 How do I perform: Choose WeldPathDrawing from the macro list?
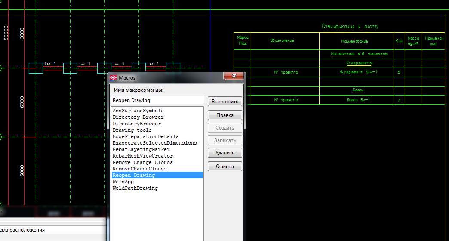click(x=135, y=188)
